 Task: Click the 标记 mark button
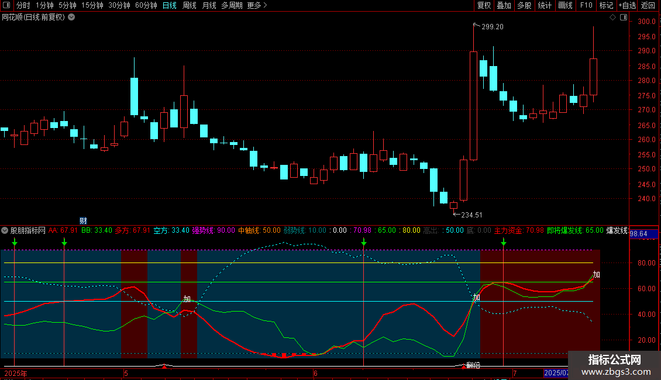click(x=606, y=5)
